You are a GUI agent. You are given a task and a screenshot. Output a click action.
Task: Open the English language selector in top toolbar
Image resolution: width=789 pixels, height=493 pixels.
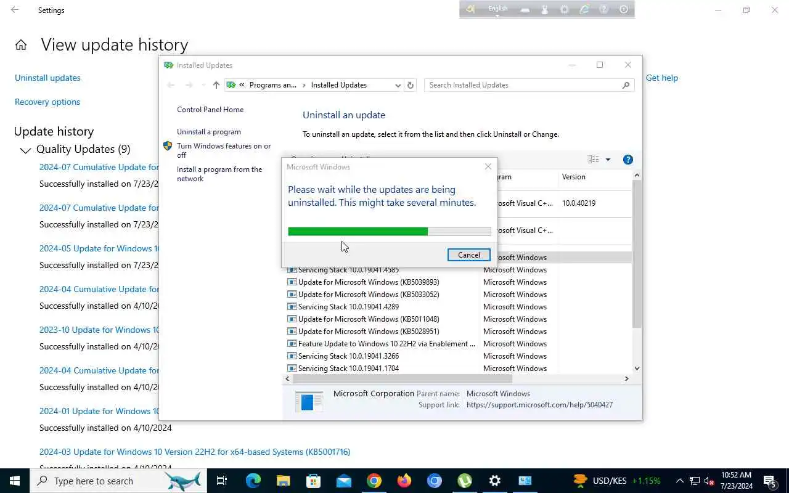pyautogui.click(x=498, y=9)
